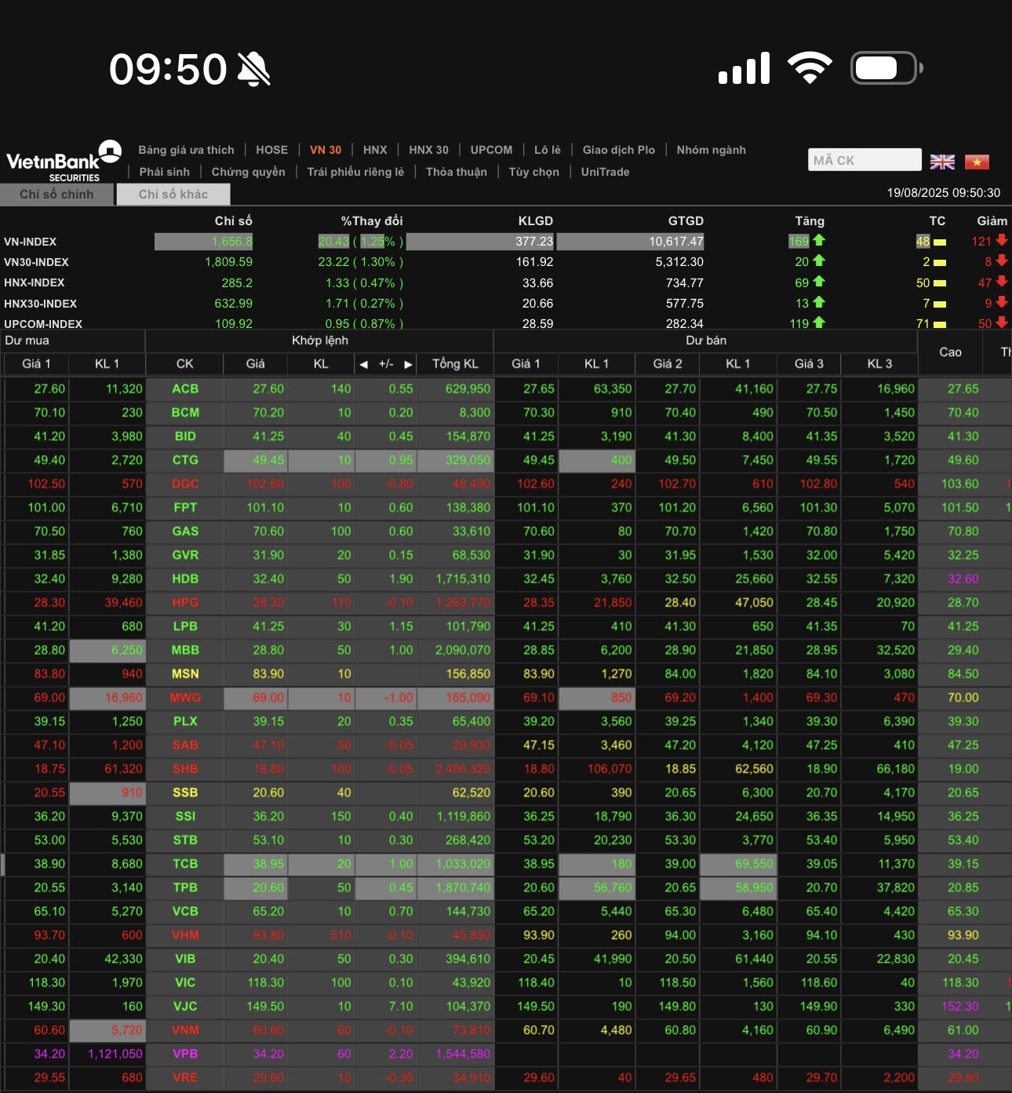
Task: Tap the battery icon in the status bar
Action: pos(886,68)
